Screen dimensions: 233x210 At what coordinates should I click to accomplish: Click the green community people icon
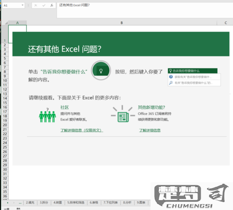[x=48, y=115]
